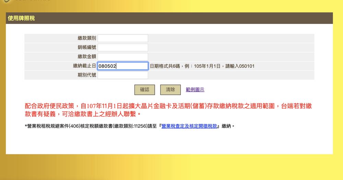This screenshot has width=343, height=180.
Task: Click the 繳納截止日 label text
Action: [x=84, y=66]
